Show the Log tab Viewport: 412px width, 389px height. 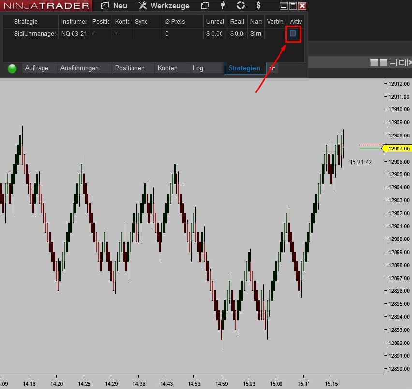[x=198, y=68]
